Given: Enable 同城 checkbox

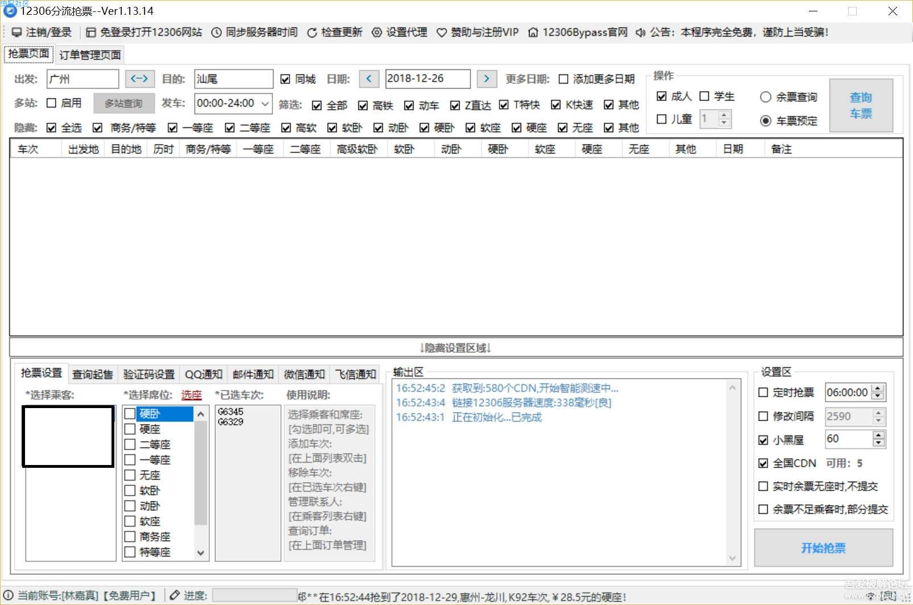Looking at the screenshot, I should point(286,79).
